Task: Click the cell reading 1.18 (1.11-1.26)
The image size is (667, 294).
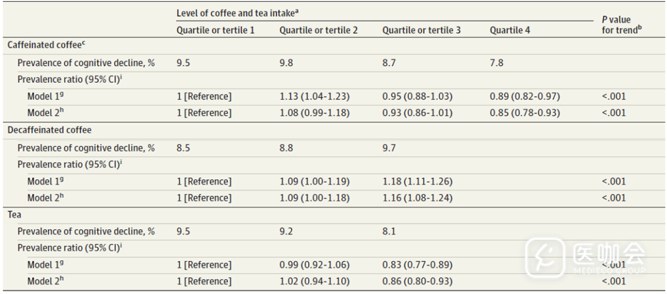Action: [417, 182]
